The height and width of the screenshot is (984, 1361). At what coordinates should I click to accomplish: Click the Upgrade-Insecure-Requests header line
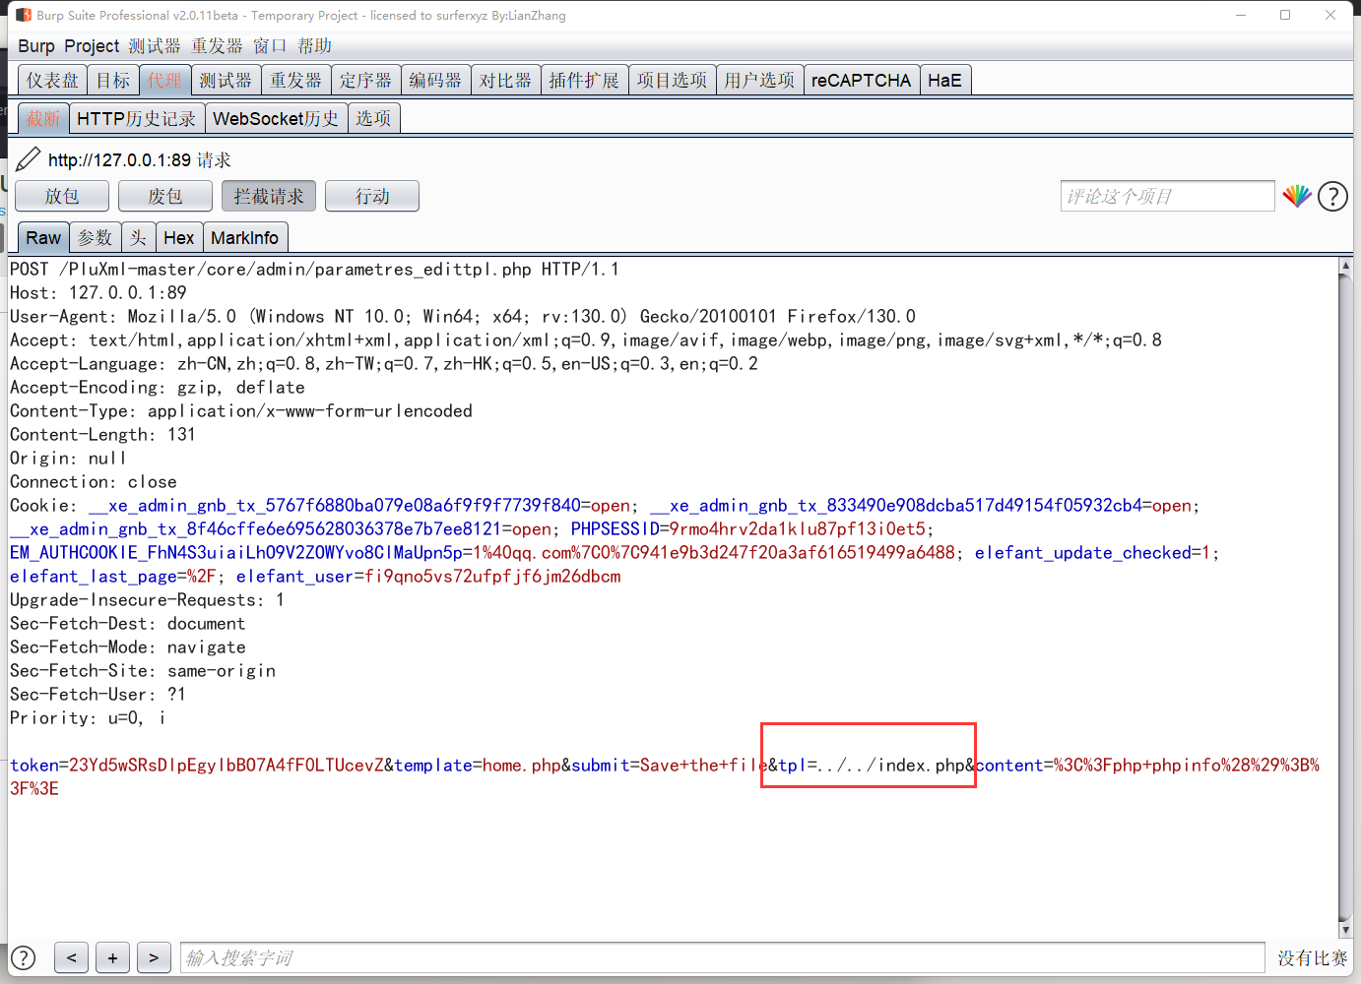coord(148,599)
